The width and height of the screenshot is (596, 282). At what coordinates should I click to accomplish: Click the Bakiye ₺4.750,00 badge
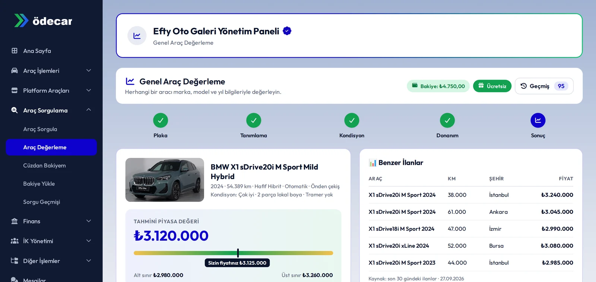(438, 86)
